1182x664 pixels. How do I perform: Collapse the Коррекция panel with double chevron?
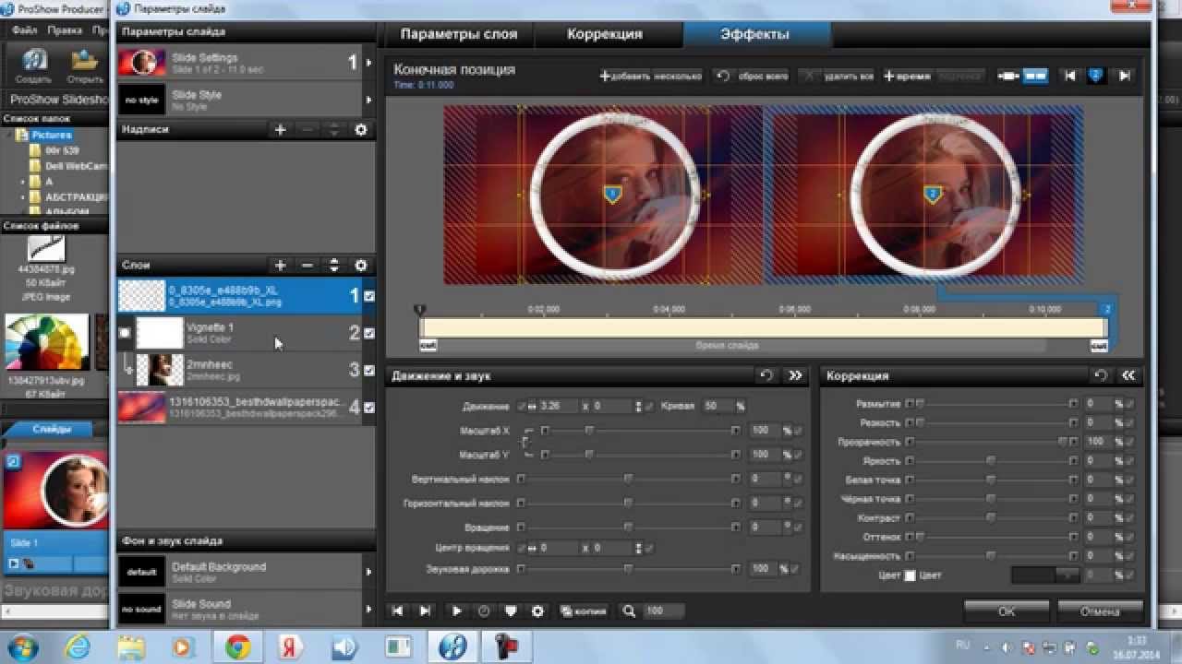[x=1128, y=375]
